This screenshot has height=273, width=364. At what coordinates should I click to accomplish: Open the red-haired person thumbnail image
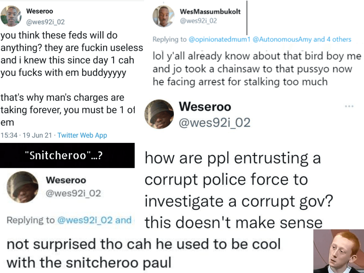tap(338, 251)
